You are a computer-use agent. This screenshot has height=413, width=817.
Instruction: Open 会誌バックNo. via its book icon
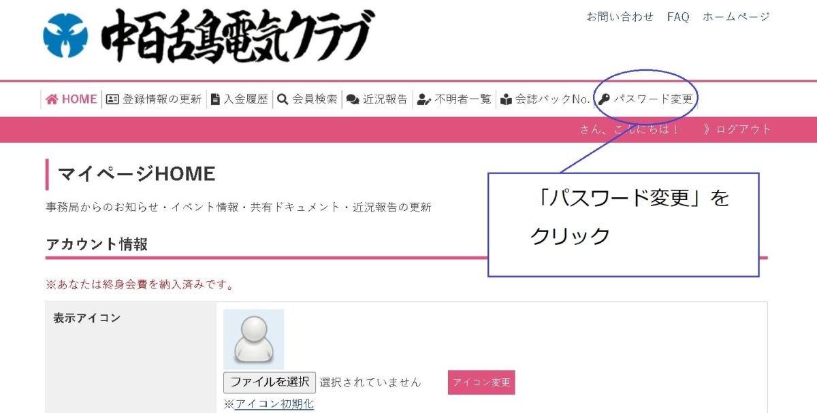pyautogui.click(x=506, y=99)
